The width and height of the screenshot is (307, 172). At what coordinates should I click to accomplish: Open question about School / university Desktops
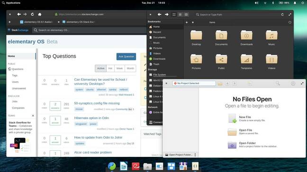[x=100, y=82]
